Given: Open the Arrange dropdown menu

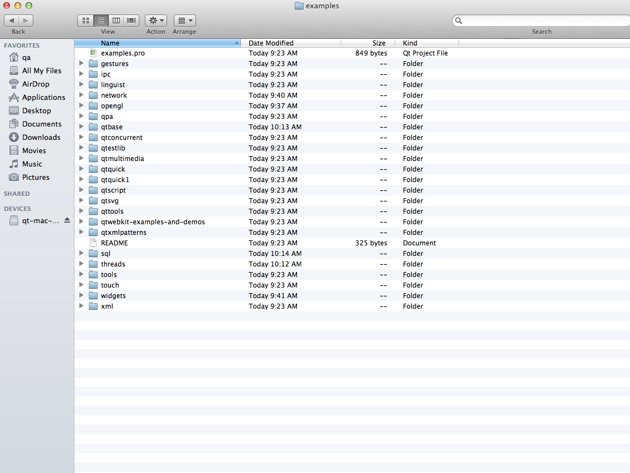Looking at the screenshot, I should click(184, 21).
